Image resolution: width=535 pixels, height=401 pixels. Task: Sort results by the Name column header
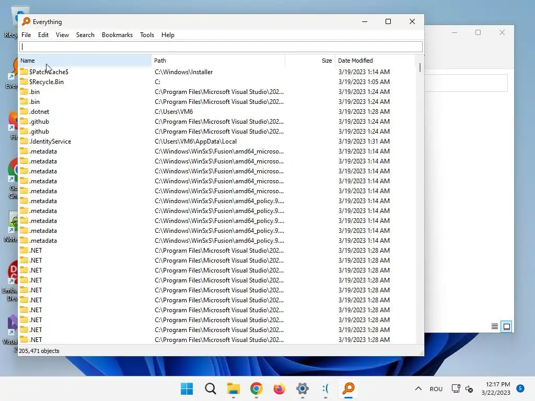tap(85, 61)
